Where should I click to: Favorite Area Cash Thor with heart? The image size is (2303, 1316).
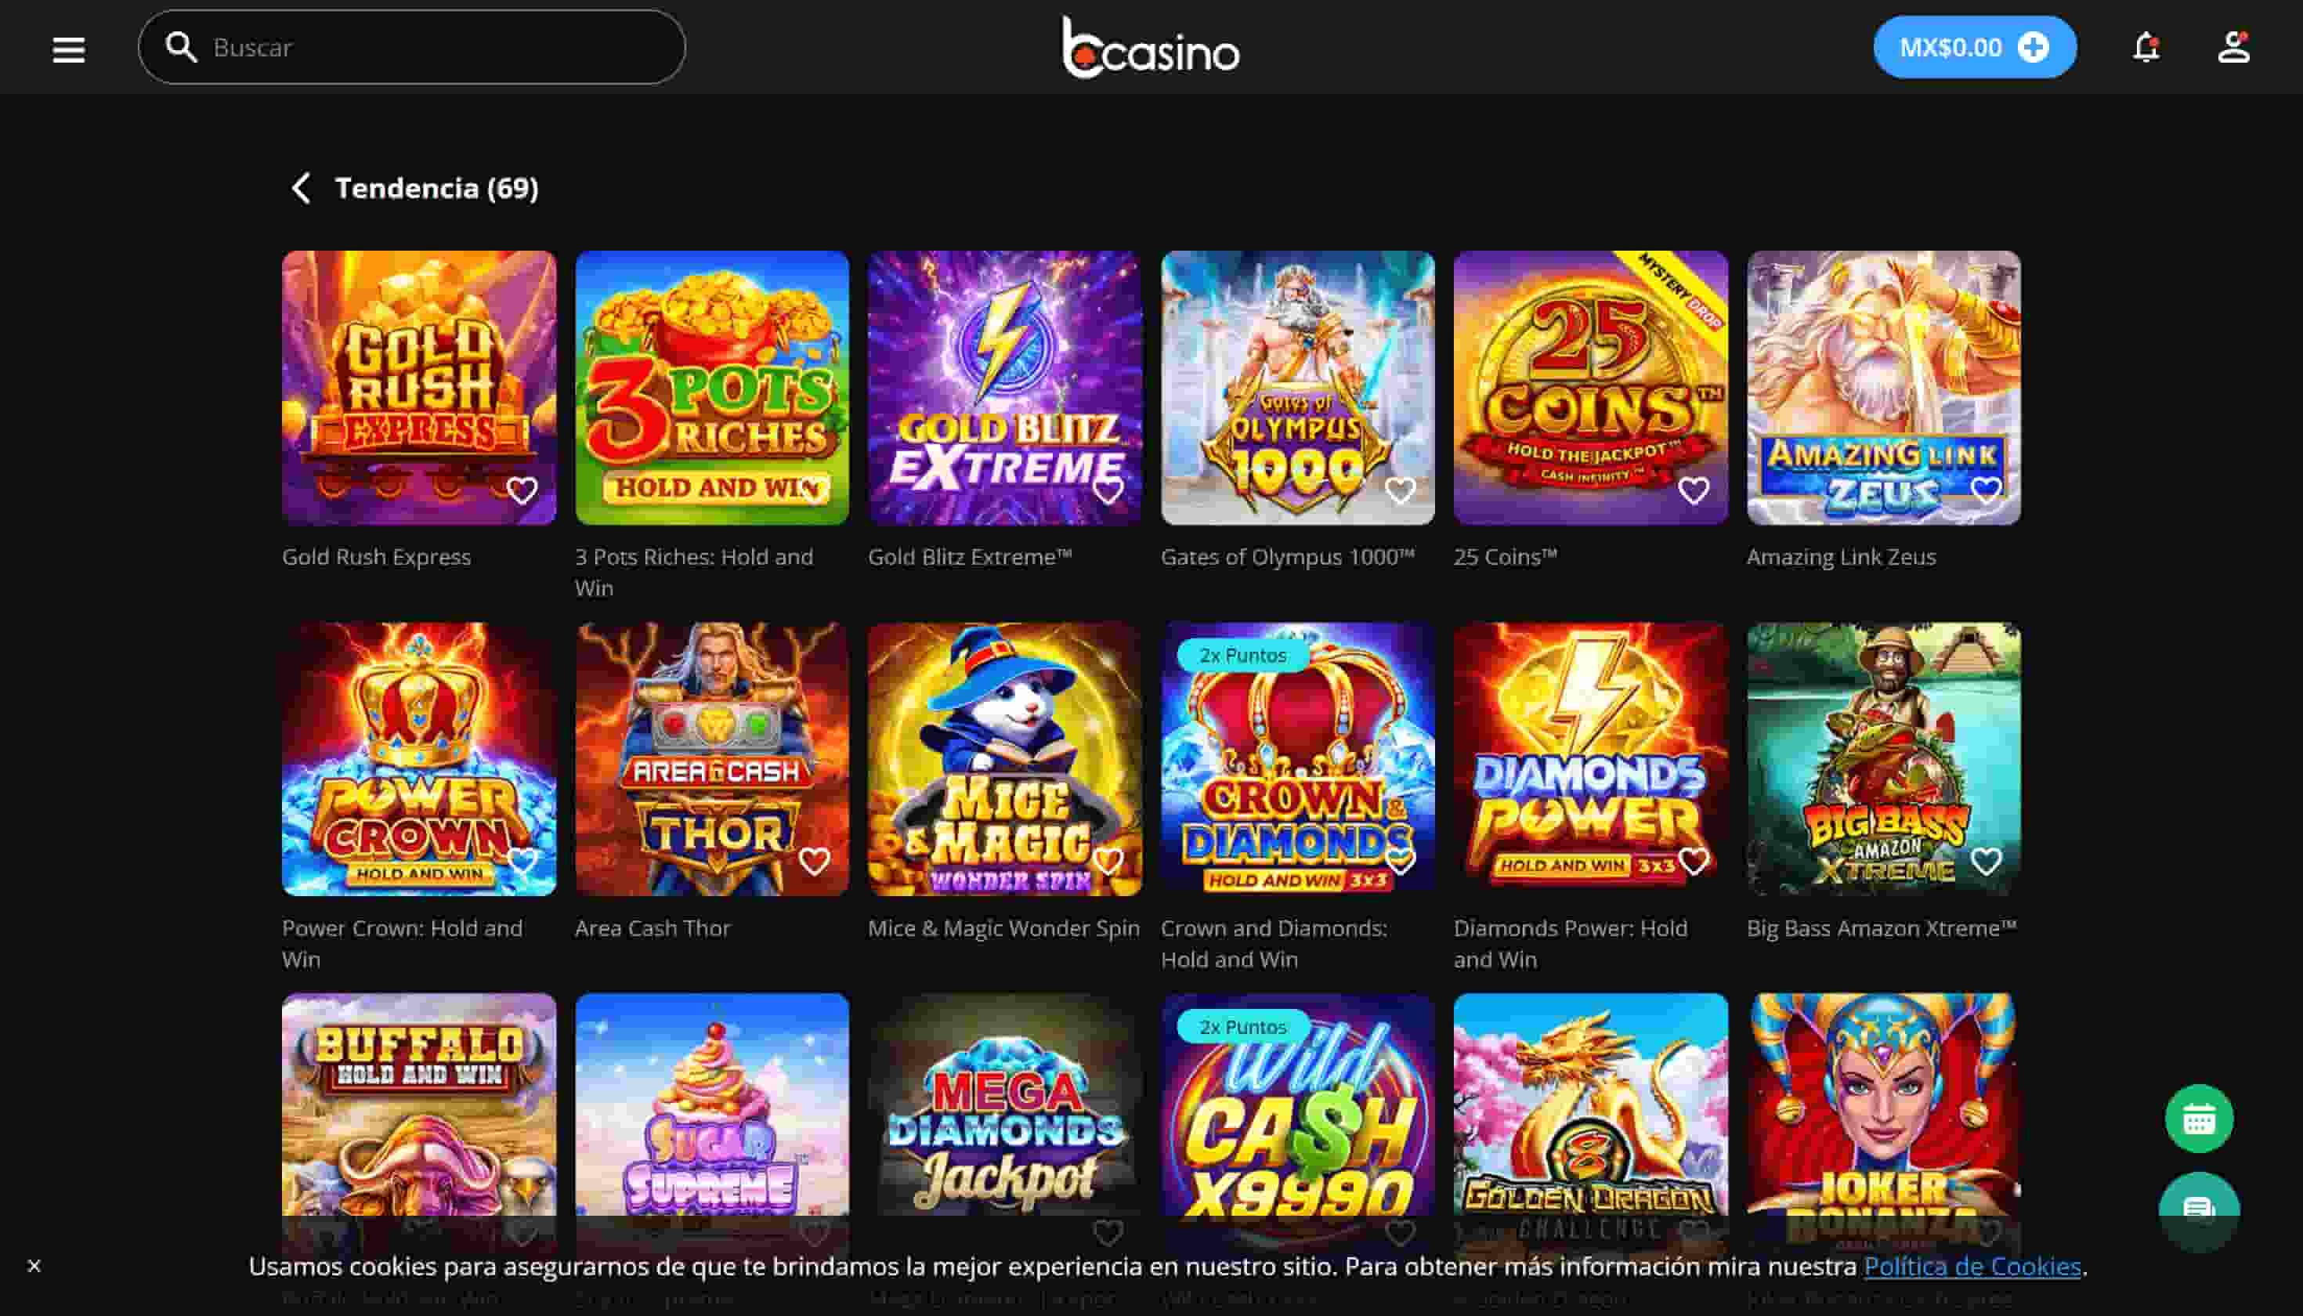coord(815,862)
